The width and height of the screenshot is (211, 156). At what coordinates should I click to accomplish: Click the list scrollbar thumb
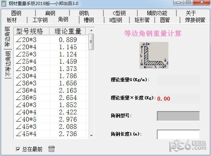91,42
